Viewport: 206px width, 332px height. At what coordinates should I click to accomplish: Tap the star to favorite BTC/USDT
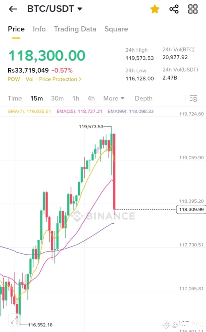(x=155, y=9)
